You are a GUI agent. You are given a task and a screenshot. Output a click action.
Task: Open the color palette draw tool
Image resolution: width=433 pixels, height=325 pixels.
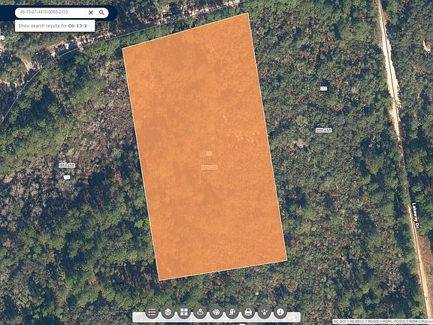[x=216, y=312]
